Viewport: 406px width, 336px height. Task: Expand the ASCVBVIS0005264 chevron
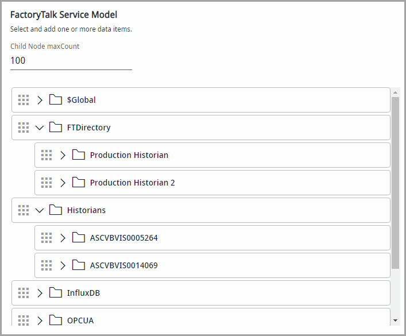point(63,238)
